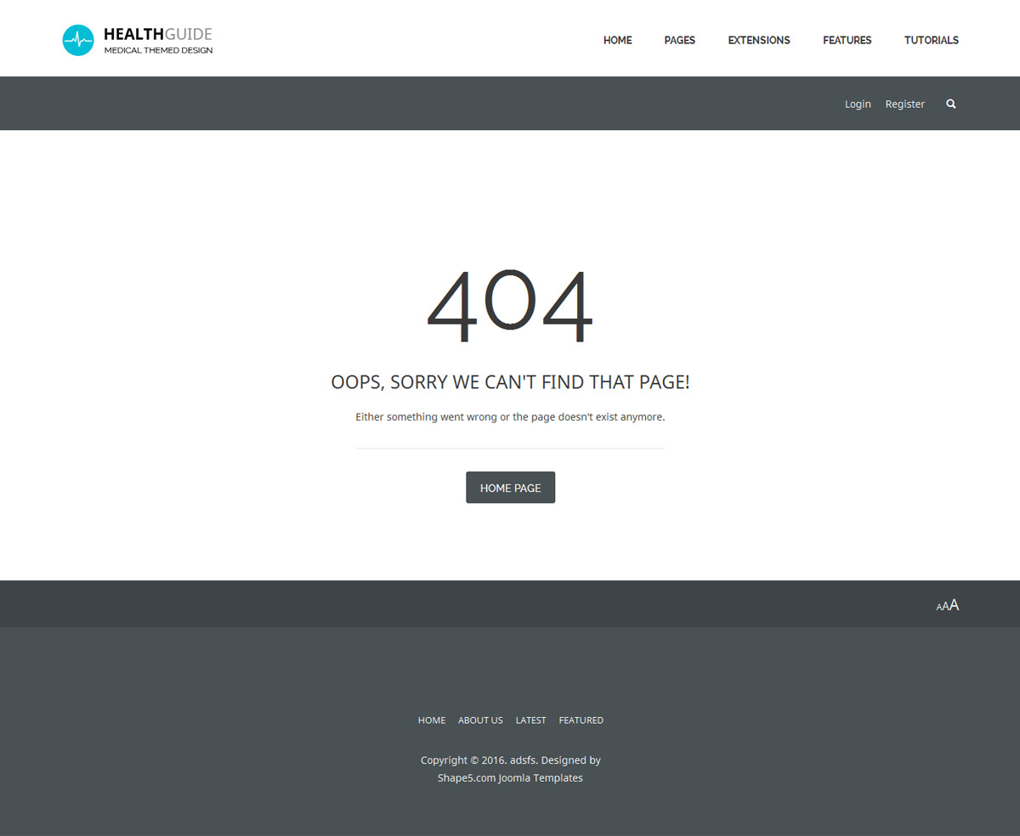Expand the Features menu
This screenshot has height=836, width=1020.
tap(847, 40)
